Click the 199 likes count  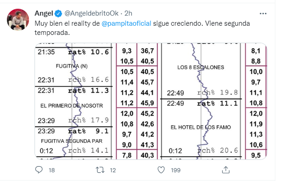(175, 170)
